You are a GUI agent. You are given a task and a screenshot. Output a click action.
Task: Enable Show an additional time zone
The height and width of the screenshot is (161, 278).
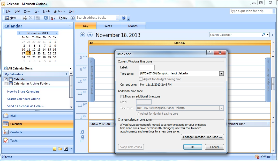point(122,96)
